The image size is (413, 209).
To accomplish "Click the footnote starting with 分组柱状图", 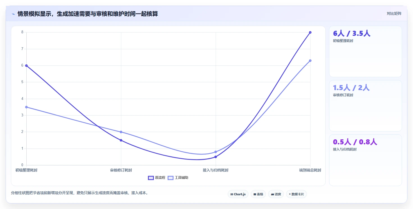I will (79, 193).
